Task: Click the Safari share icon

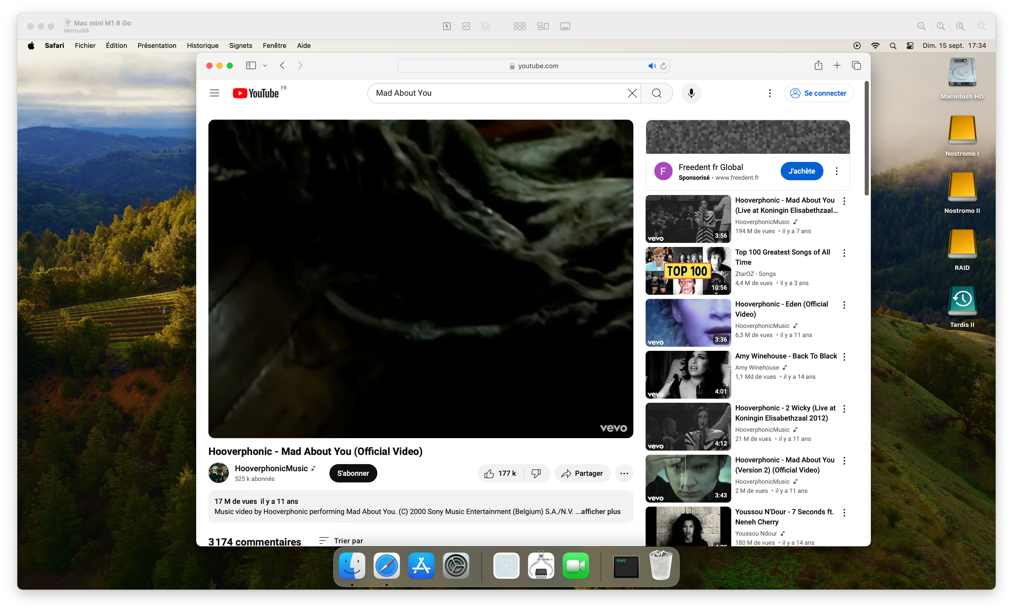Action: 818,65
